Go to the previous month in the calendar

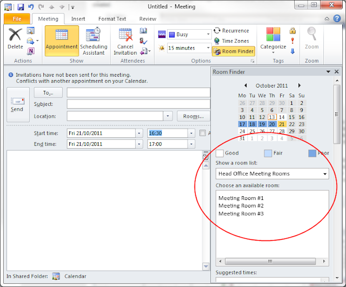pos(245,85)
